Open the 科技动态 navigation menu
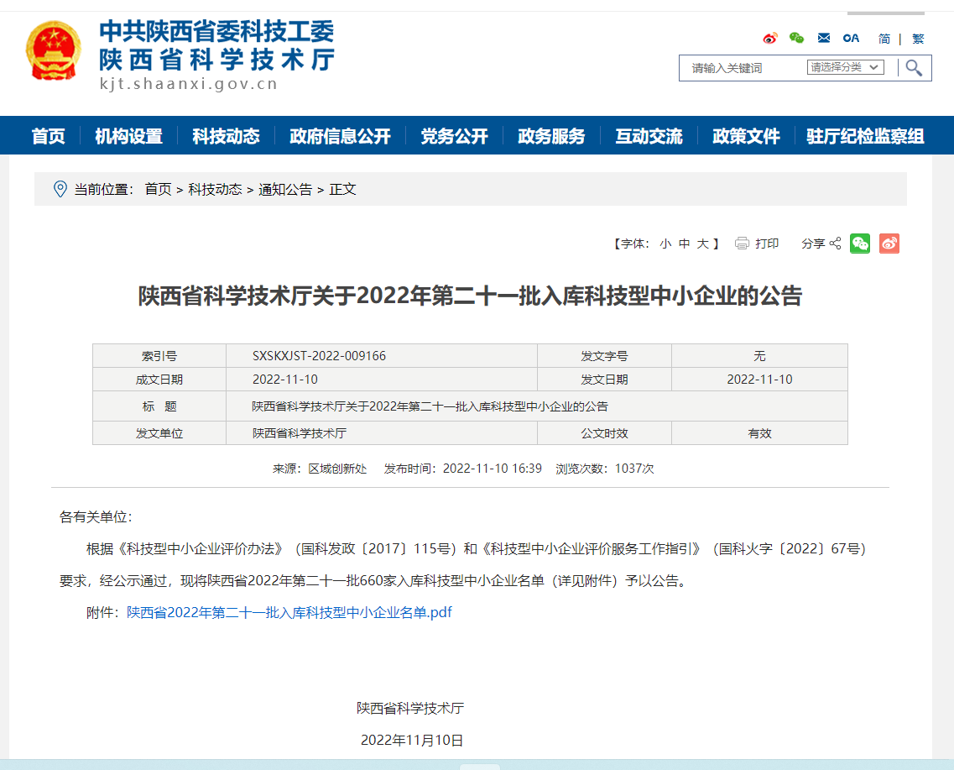Screen dimensions: 954x770 (x=226, y=136)
